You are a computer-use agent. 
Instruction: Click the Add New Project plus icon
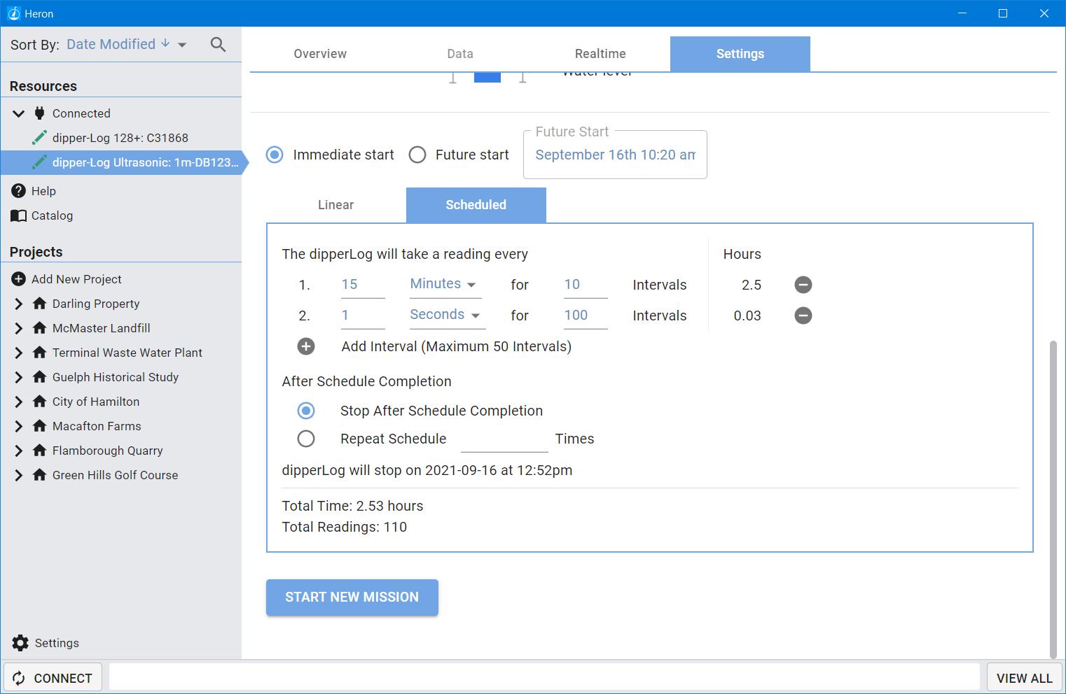(19, 279)
